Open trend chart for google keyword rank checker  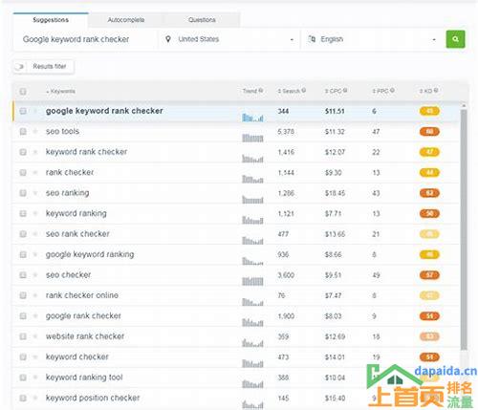pyautogui.click(x=252, y=118)
